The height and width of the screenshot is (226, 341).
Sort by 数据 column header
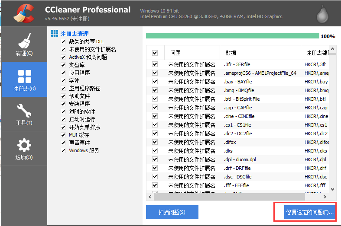(x=260, y=53)
